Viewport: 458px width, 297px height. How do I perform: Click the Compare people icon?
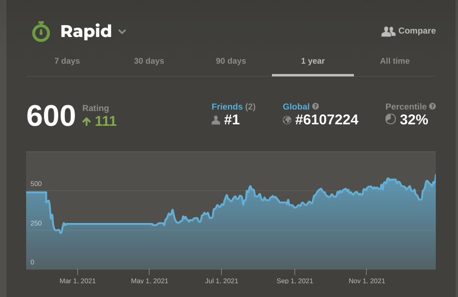[x=388, y=31]
